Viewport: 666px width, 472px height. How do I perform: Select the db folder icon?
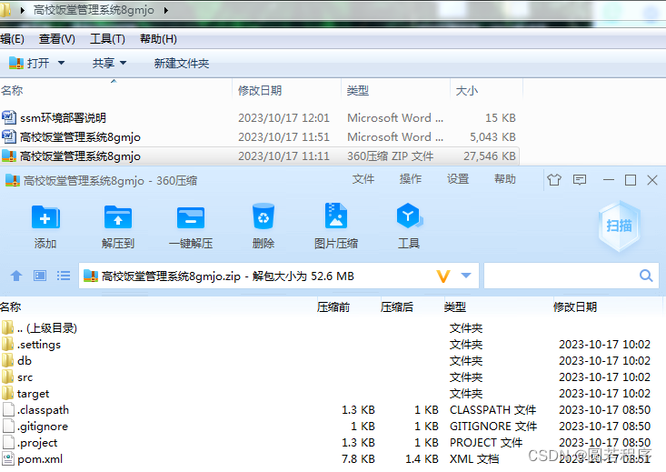[7, 360]
